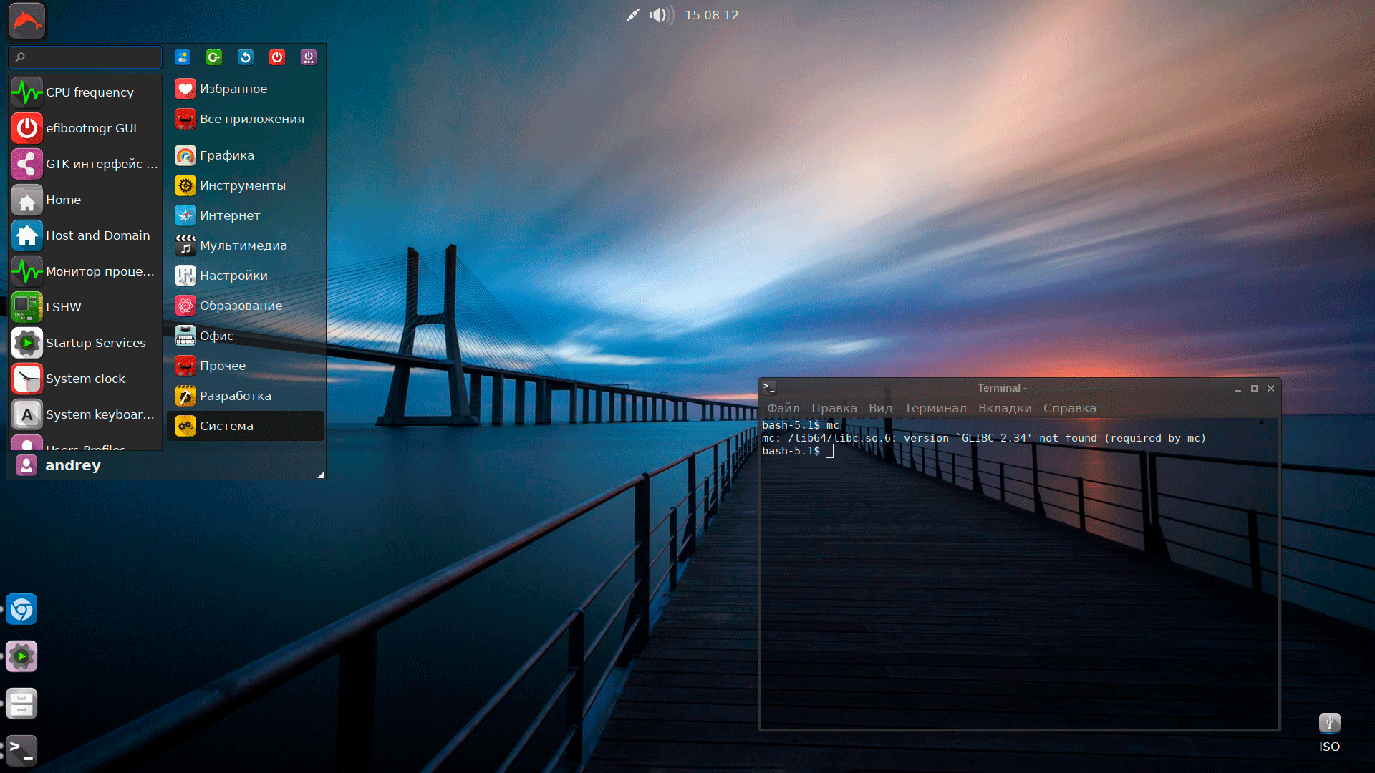This screenshot has width=1375, height=773.
Task: Click the blue restart icon
Action: click(246, 57)
